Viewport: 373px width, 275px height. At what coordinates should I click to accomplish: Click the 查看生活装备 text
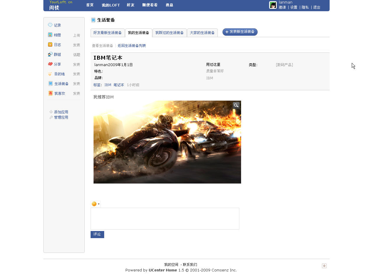[x=102, y=46]
